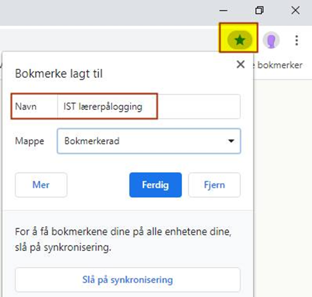Select 'Slå på synkronisering'
The width and height of the screenshot is (312, 297).
[x=127, y=280]
